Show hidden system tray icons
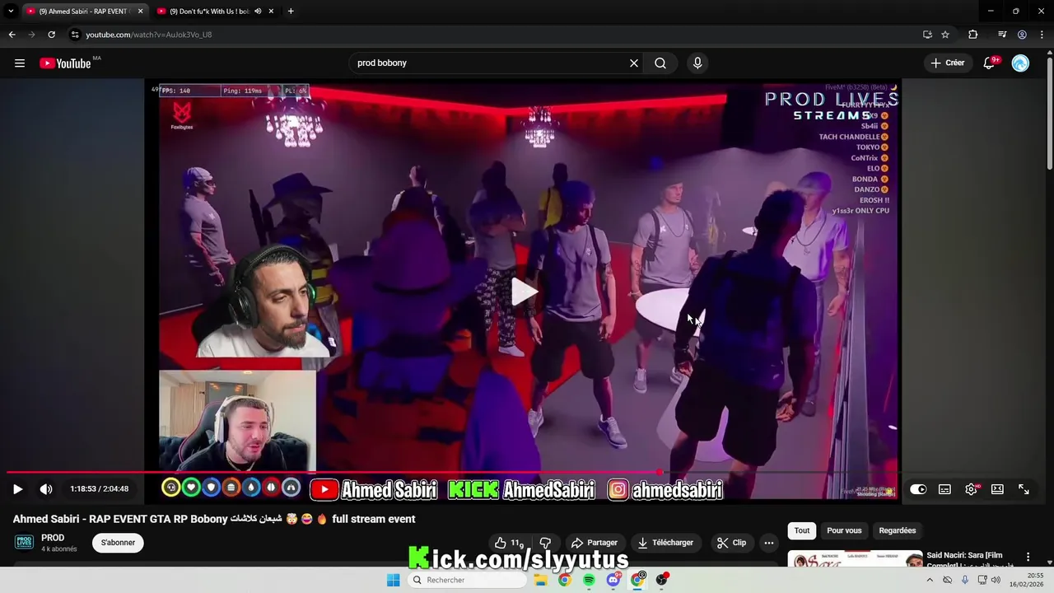Image resolution: width=1054 pixels, height=593 pixels. [x=930, y=580]
